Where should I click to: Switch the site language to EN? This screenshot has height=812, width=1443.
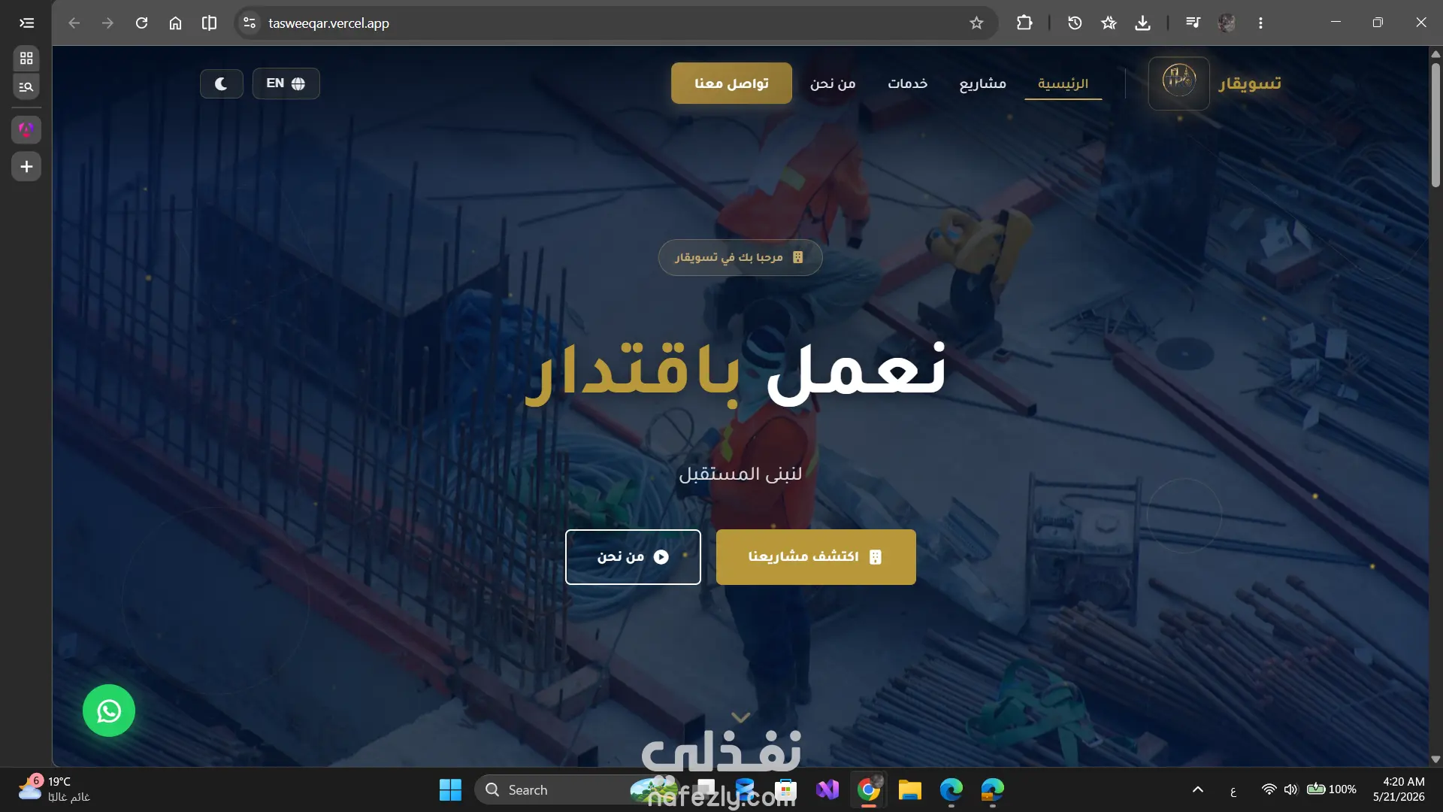286,83
